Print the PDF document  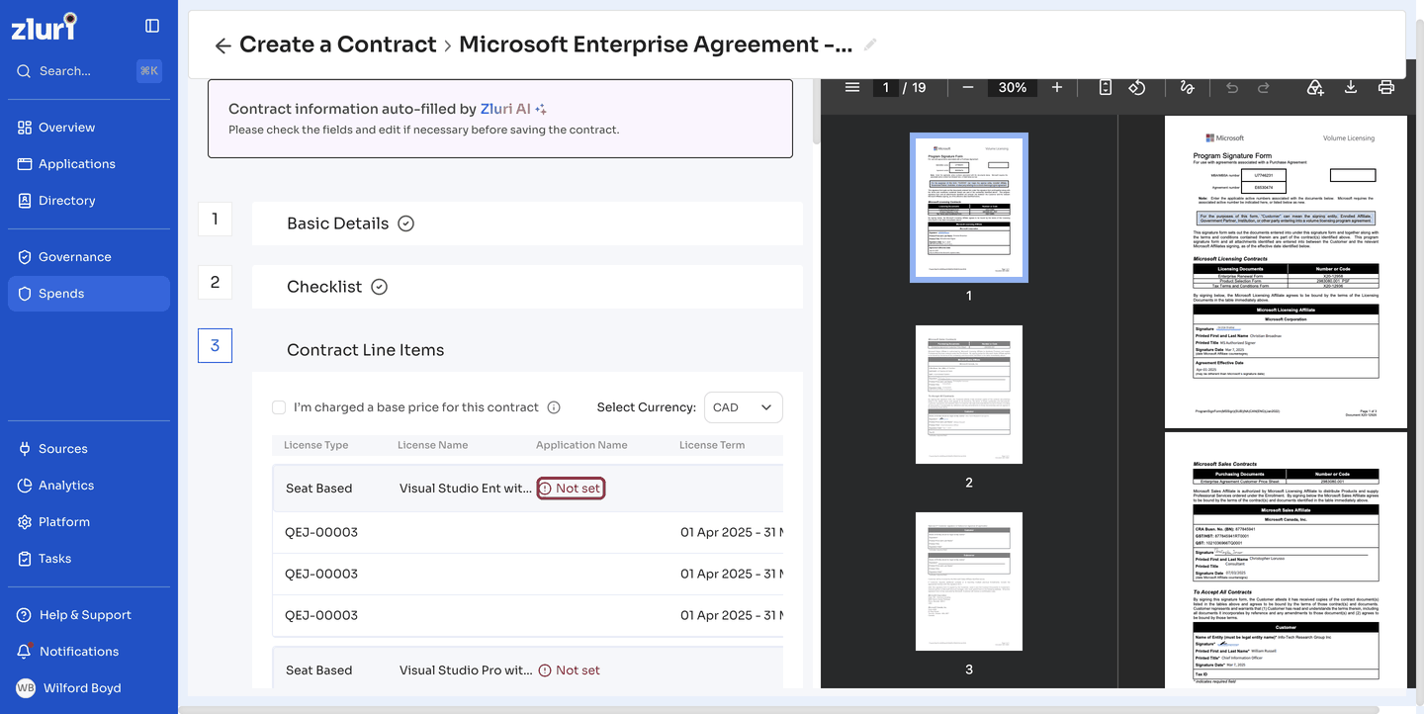point(1386,87)
